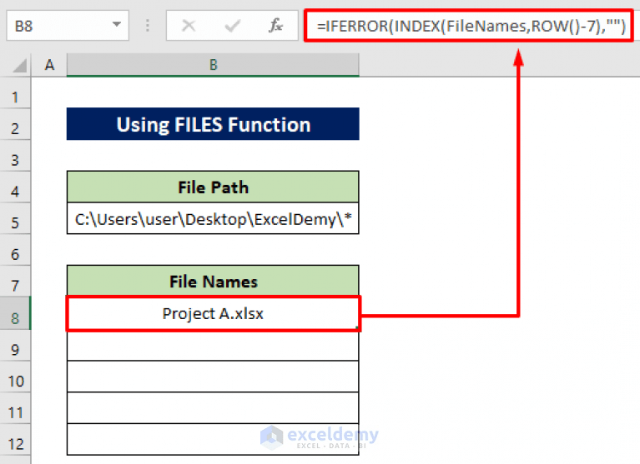
Task: Click the Enter checkmark formula bar icon
Action: (x=232, y=26)
